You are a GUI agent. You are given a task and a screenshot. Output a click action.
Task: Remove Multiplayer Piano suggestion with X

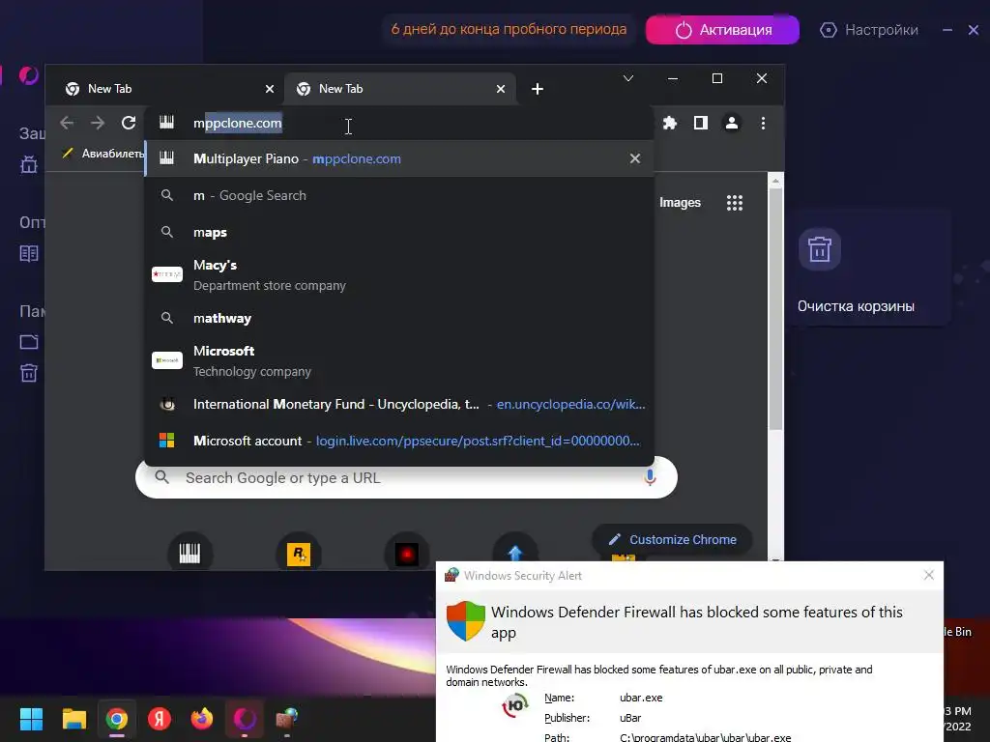coord(635,159)
